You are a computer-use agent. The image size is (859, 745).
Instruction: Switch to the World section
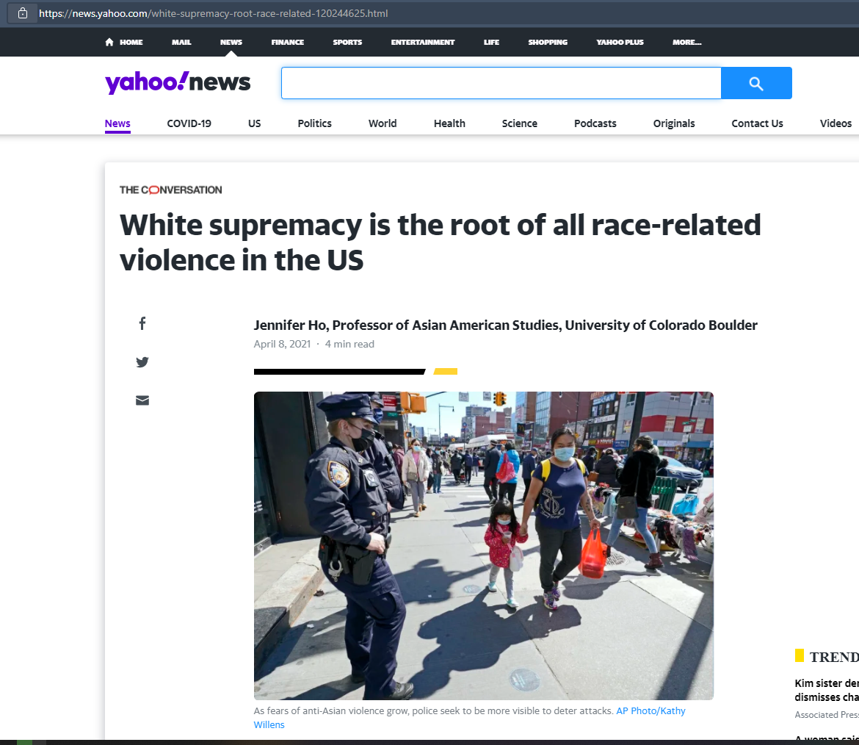383,123
